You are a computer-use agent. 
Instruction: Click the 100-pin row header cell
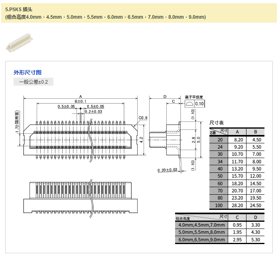coord(219,205)
